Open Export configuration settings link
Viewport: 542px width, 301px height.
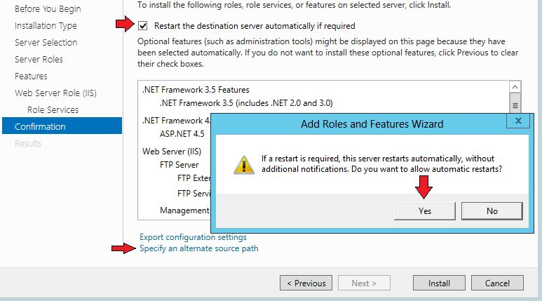tap(193, 237)
